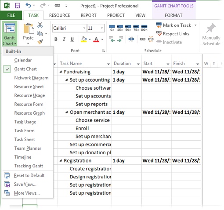
Task: Select Task Usage view
Action: pos(28,122)
